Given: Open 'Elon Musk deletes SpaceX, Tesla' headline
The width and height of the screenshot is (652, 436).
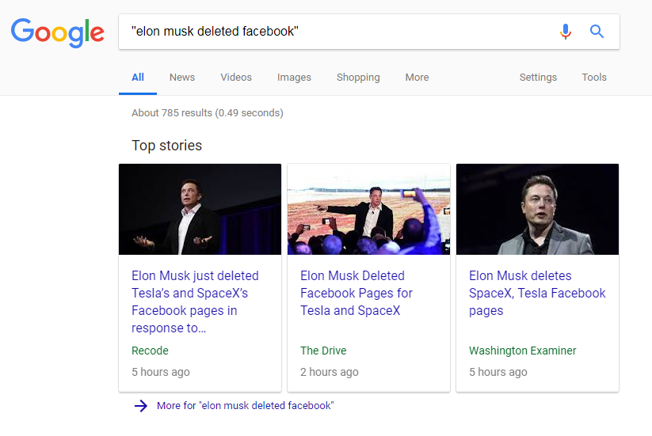Looking at the screenshot, I should point(537,293).
